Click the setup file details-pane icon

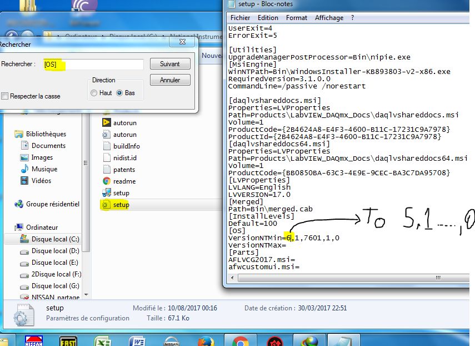[x=24, y=315]
